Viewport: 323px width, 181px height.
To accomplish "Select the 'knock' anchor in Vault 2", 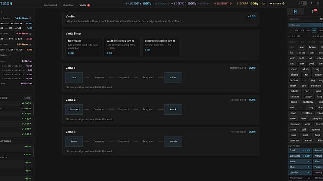I will click(173, 109).
